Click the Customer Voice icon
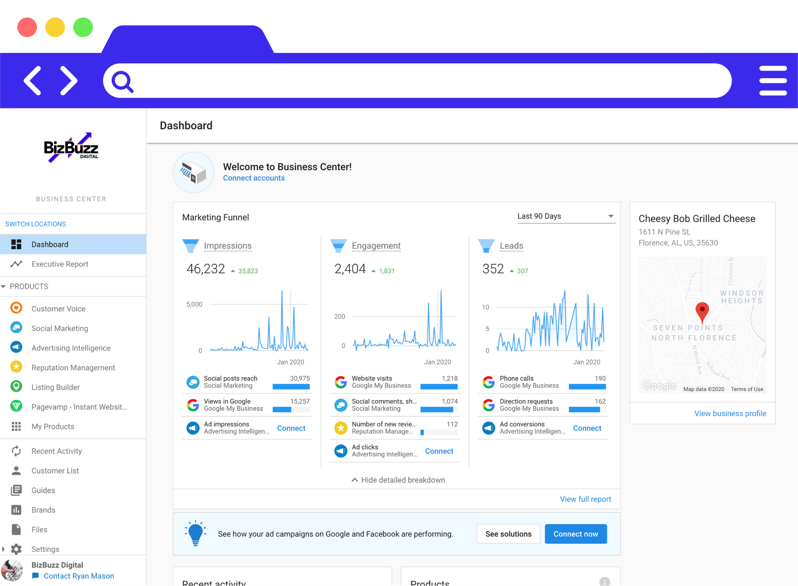 [x=16, y=308]
